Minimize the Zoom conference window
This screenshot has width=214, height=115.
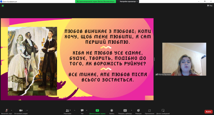198,1
